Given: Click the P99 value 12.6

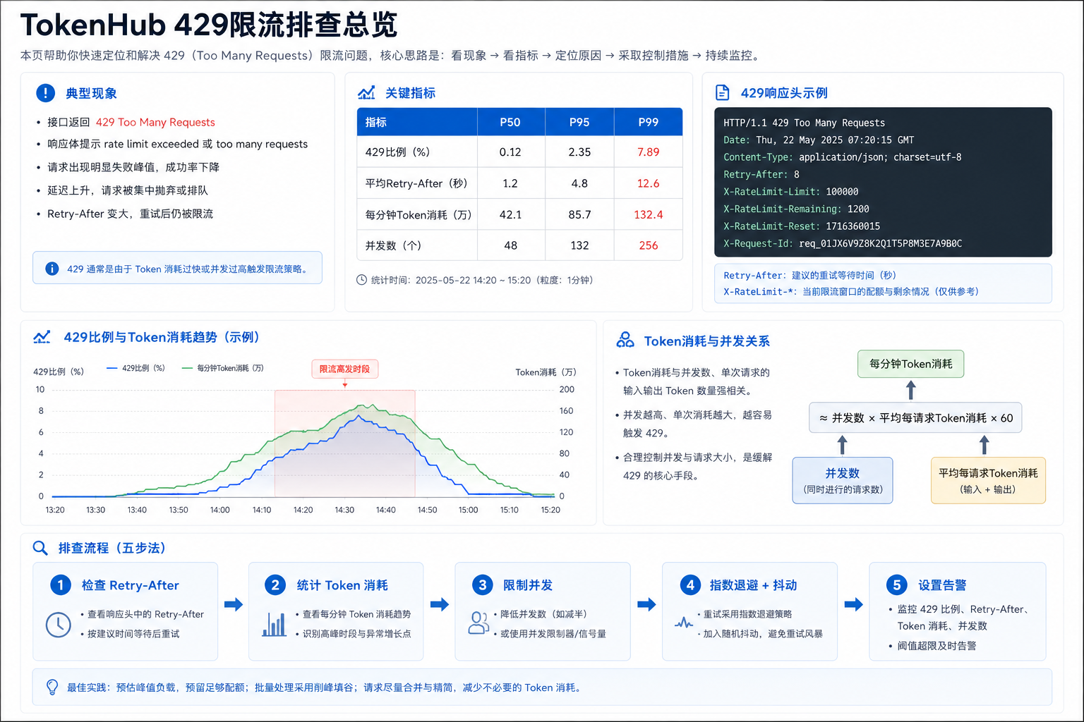Looking at the screenshot, I should point(648,183).
